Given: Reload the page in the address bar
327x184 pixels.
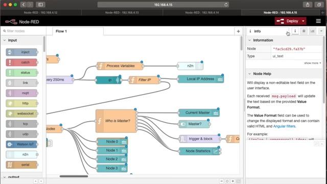Looking at the screenshot, I should tap(226, 5).
